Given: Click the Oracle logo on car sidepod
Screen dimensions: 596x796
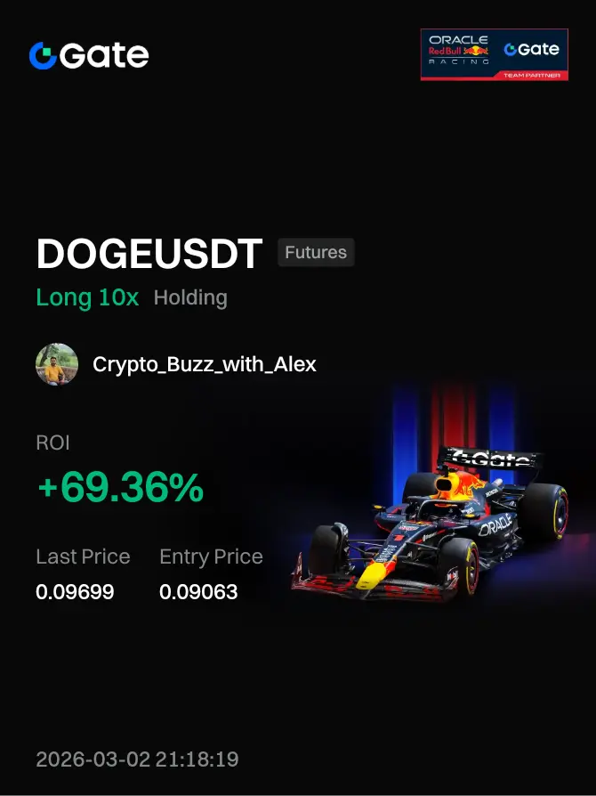Looking at the screenshot, I should (495, 524).
